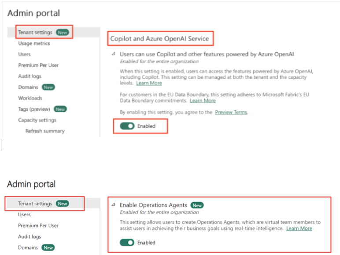340x255 pixels.
Task: Click Learn More after 'capacity levels' text
Action: 149,83
